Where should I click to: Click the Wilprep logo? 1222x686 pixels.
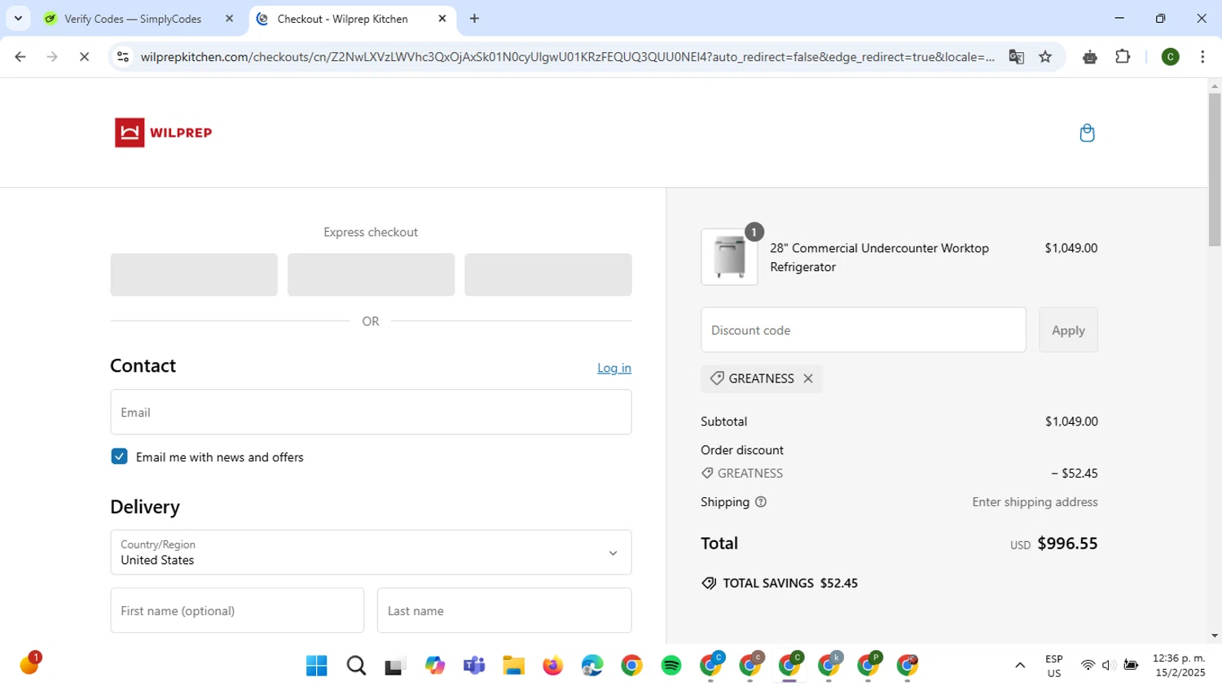164,133
